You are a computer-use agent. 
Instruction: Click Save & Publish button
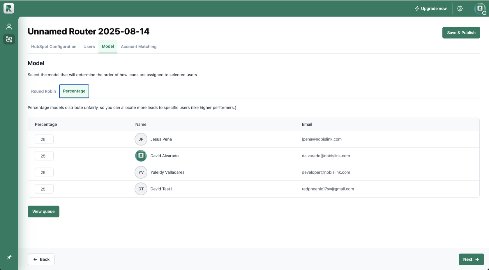tap(461, 33)
